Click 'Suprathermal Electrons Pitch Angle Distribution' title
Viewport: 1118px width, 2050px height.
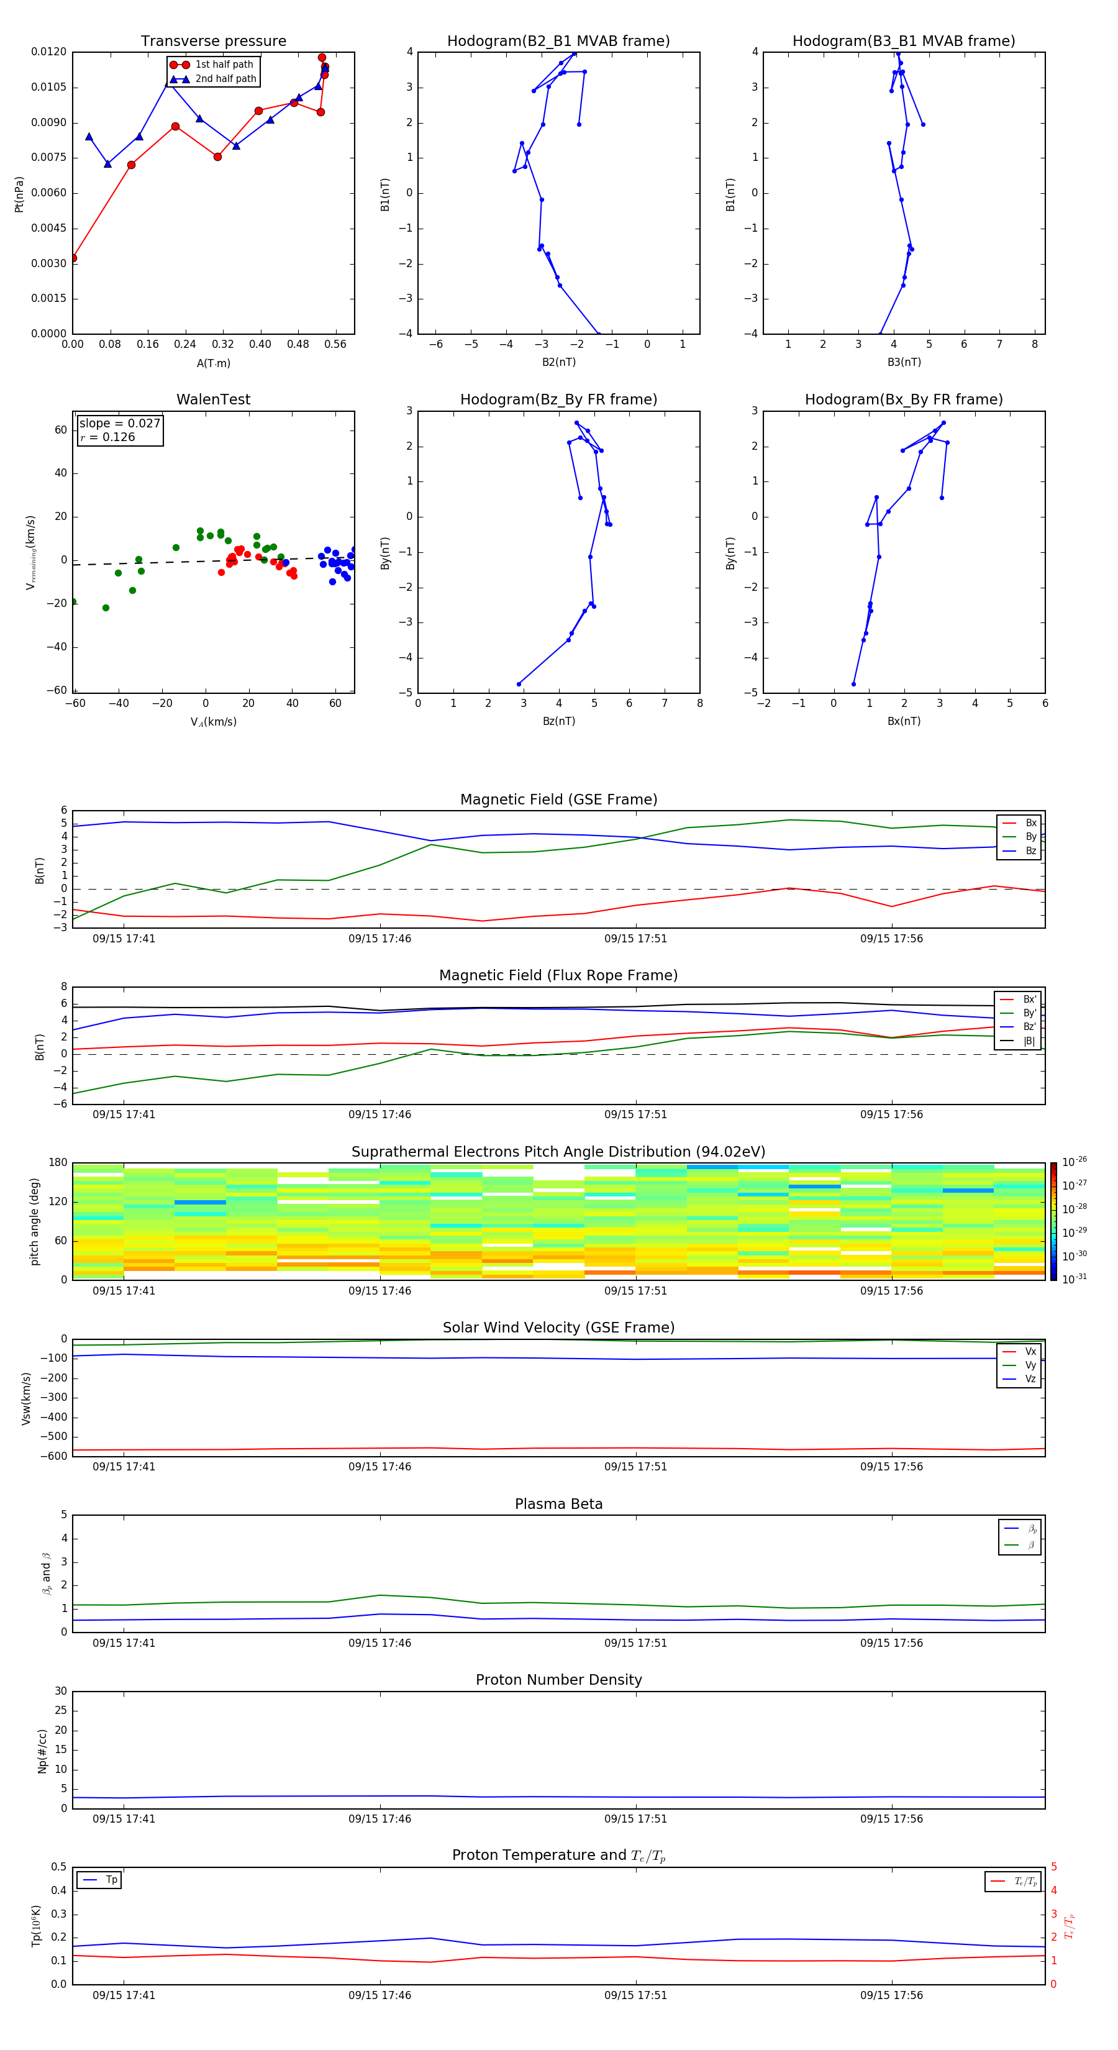click(558, 1152)
